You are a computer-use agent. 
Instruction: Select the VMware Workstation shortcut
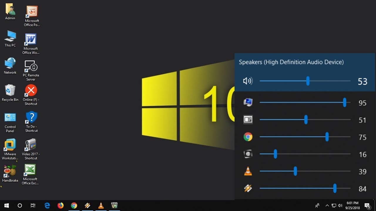pos(10,149)
